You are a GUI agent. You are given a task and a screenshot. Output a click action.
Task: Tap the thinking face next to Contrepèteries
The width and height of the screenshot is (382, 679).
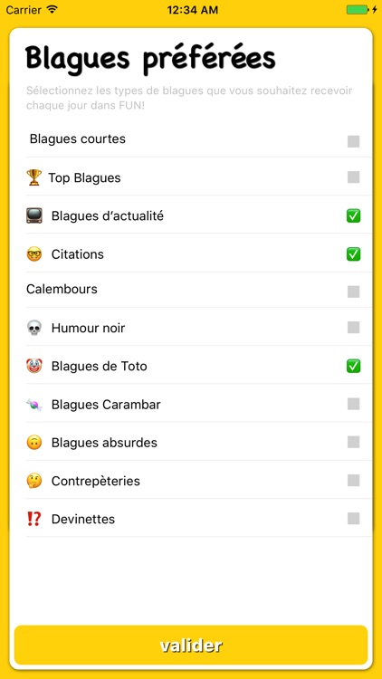tap(34, 481)
